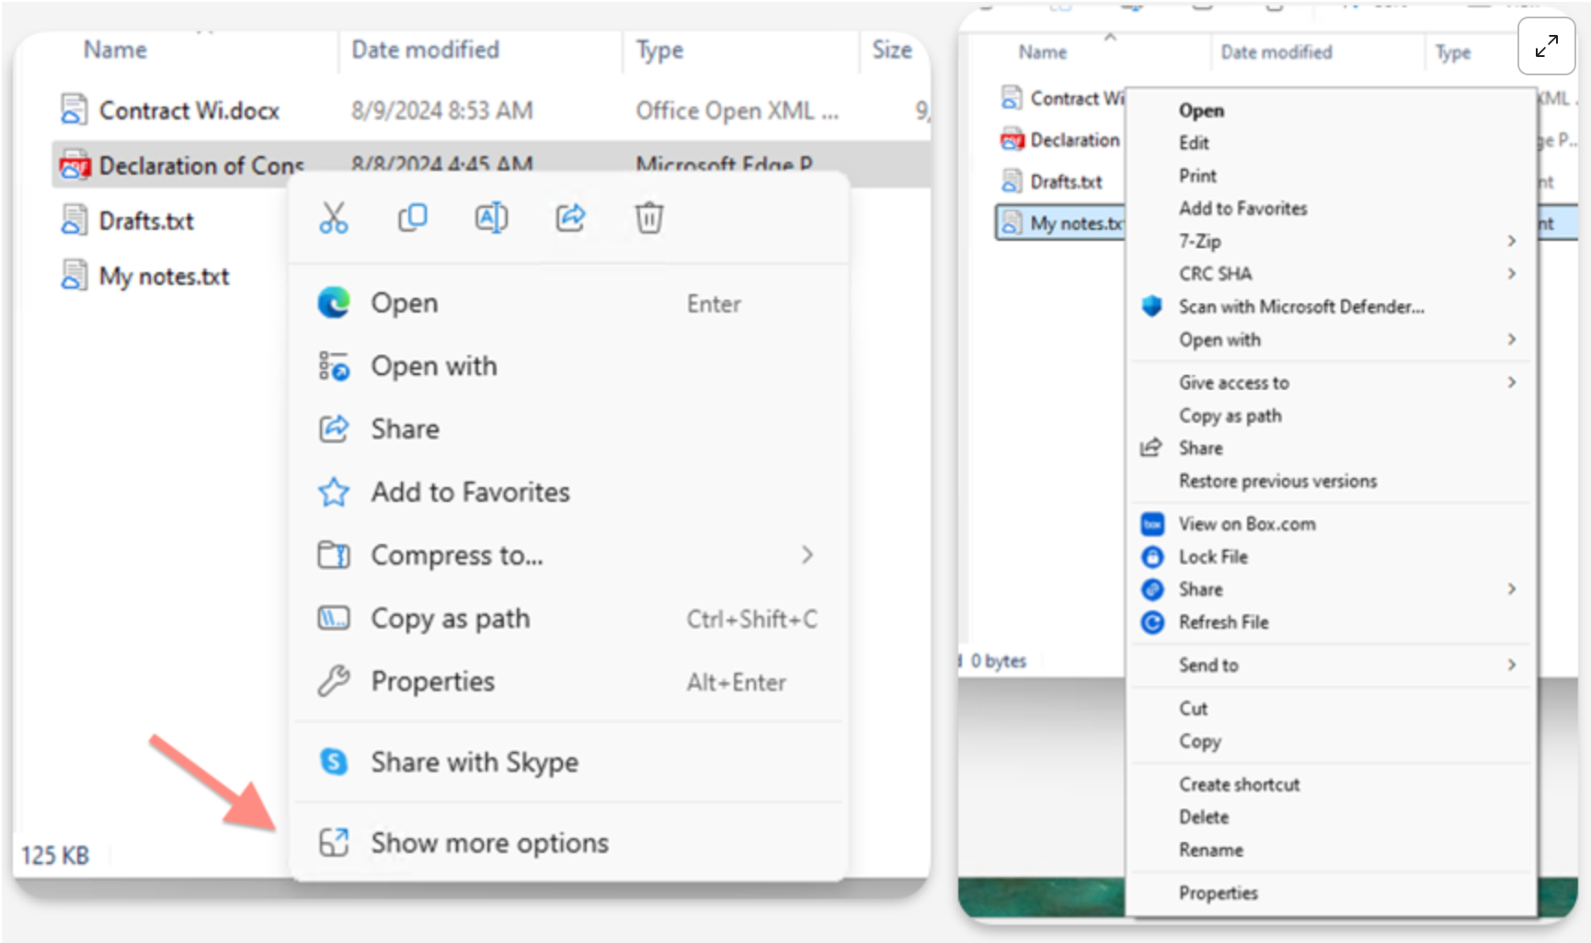Choose Copy as path with Ctrl+Shift+C shortcut

click(x=450, y=619)
